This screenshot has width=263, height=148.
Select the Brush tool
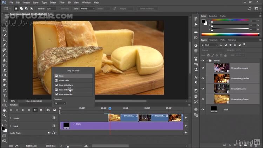click(4, 55)
